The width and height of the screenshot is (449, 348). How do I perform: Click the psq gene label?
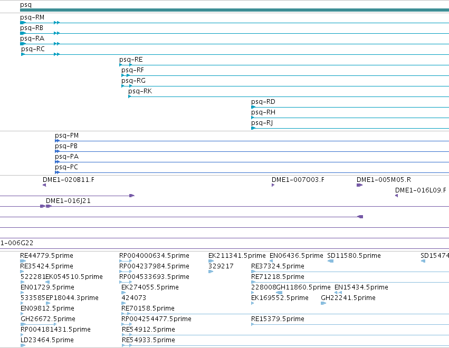point(26,5)
